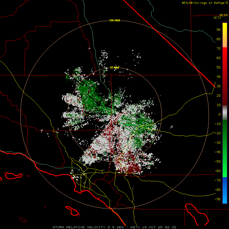The width and height of the screenshot is (229, 229).
Task: Click the 70 value on velocity scale
Action: 219,49
